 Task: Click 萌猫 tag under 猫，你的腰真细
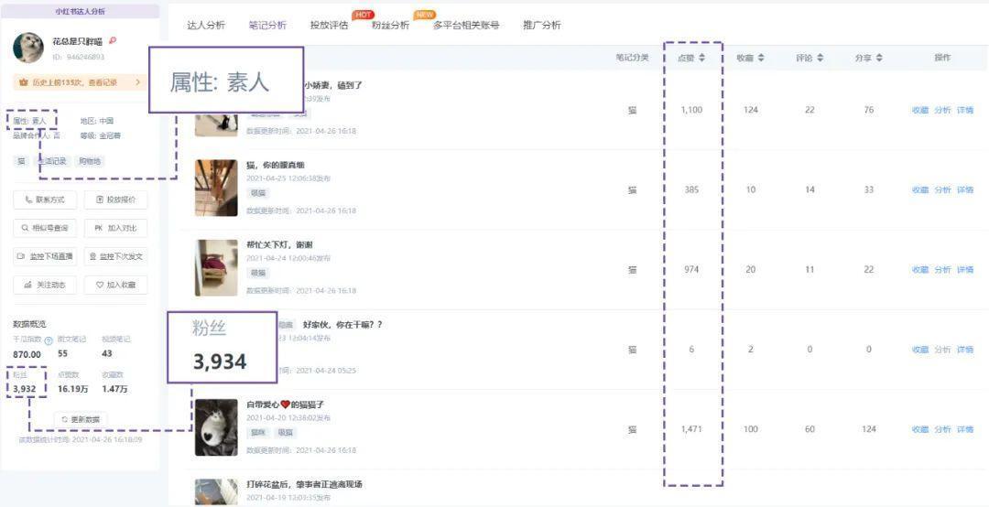(x=258, y=193)
